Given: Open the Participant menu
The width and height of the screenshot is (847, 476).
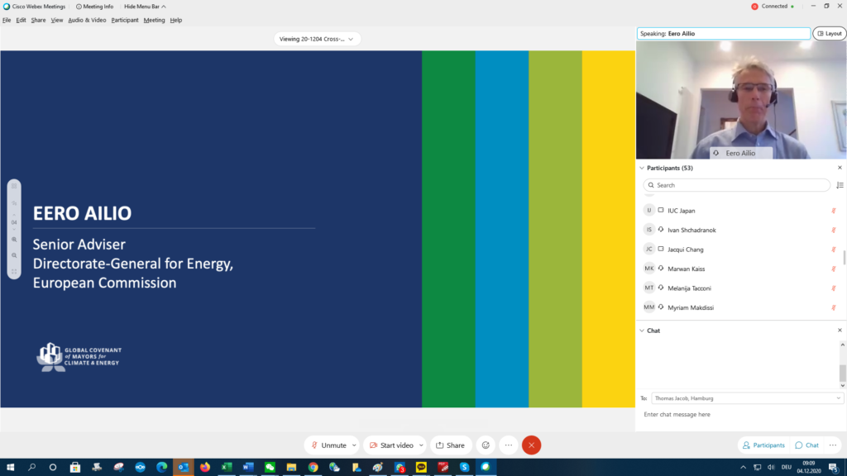Looking at the screenshot, I should point(125,20).
